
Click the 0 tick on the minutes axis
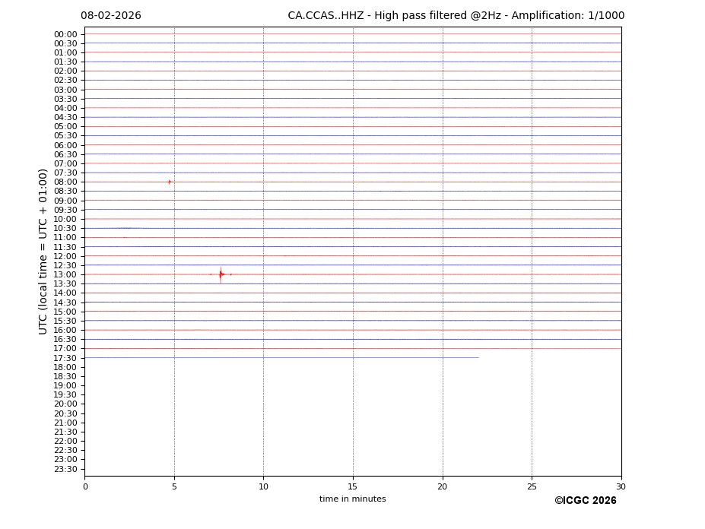point(85,486)
